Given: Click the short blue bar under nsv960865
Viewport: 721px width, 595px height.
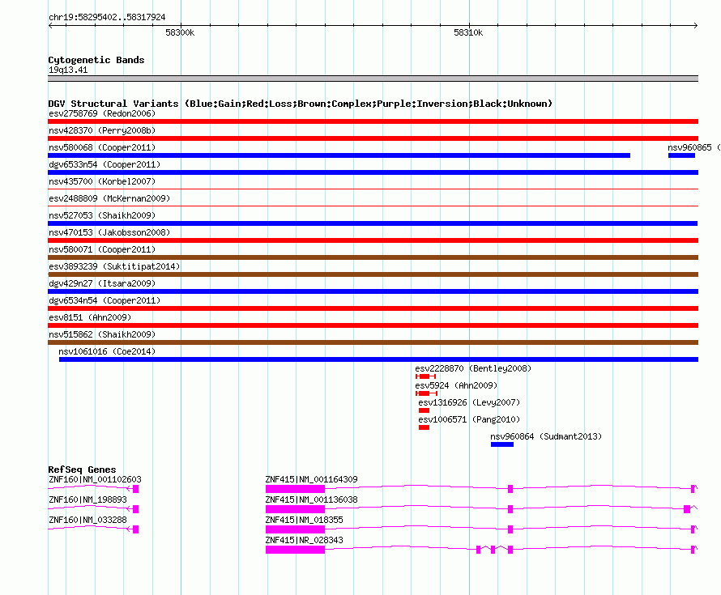Looking at the screenshot, I should (x=681, y=155).
